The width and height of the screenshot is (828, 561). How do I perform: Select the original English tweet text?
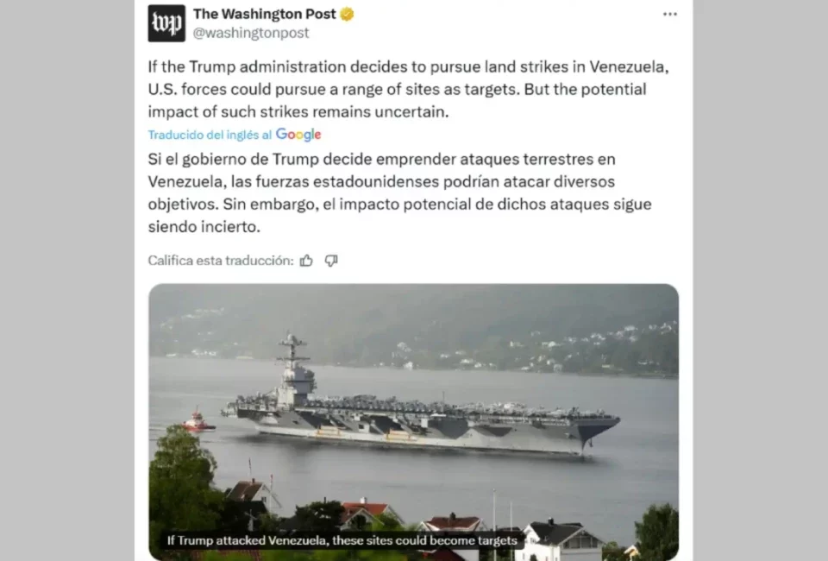(408, 89)
